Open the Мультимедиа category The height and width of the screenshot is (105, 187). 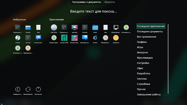click(145, 58)
